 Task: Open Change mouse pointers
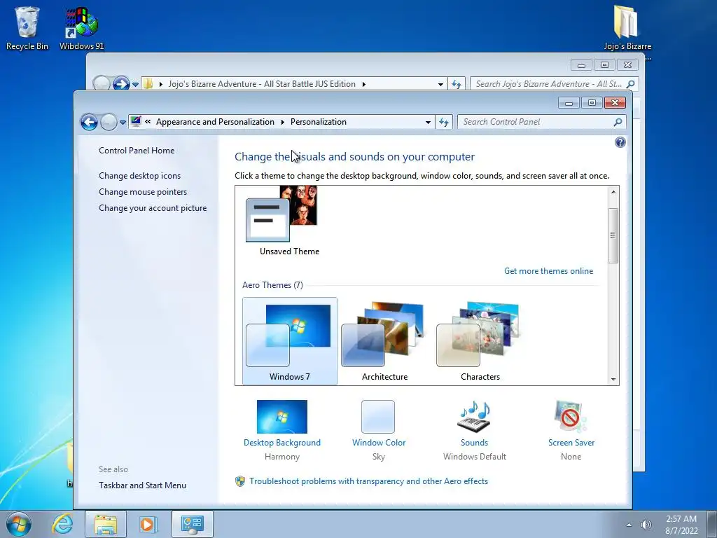tap(143, 192)
